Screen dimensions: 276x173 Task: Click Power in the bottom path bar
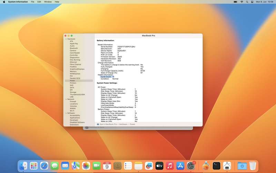click(132, 124)
